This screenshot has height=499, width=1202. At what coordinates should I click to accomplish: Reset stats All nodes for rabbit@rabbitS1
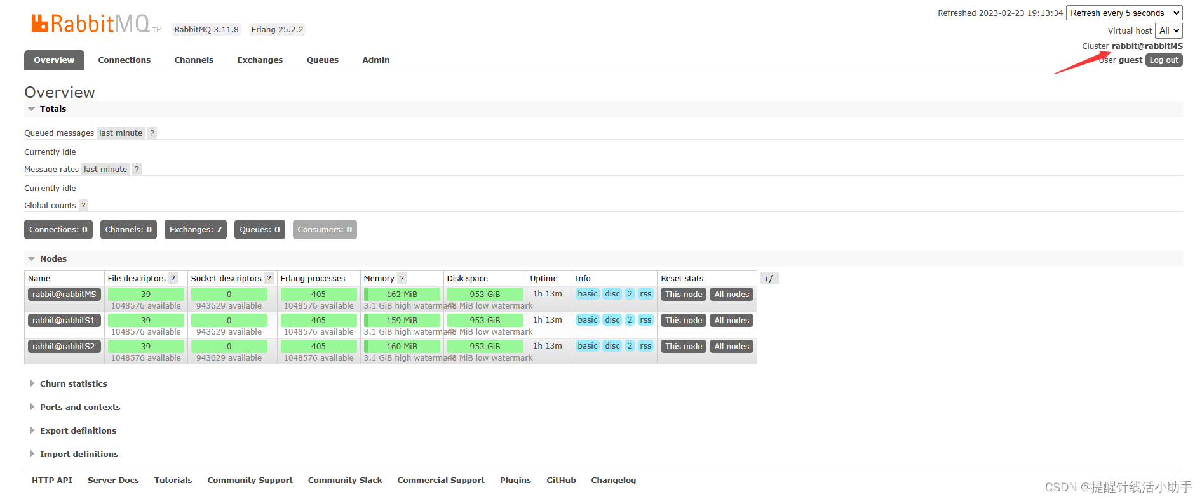[731, 321]
